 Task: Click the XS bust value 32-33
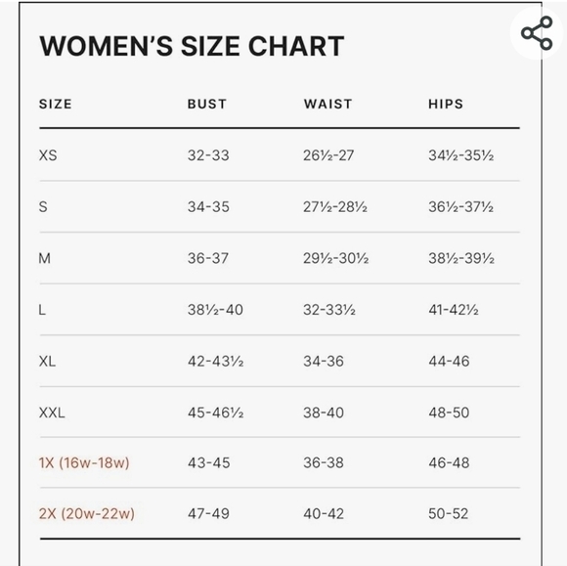[208, 155]
